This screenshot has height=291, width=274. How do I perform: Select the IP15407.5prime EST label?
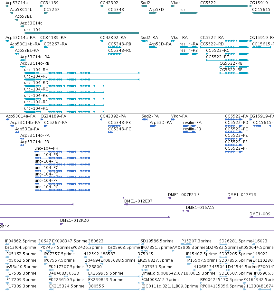tap(202, 254)
